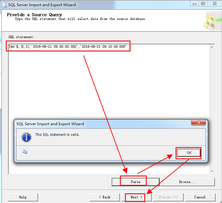
Task: Open the Browse... file dialog
Action: point(187,182)
